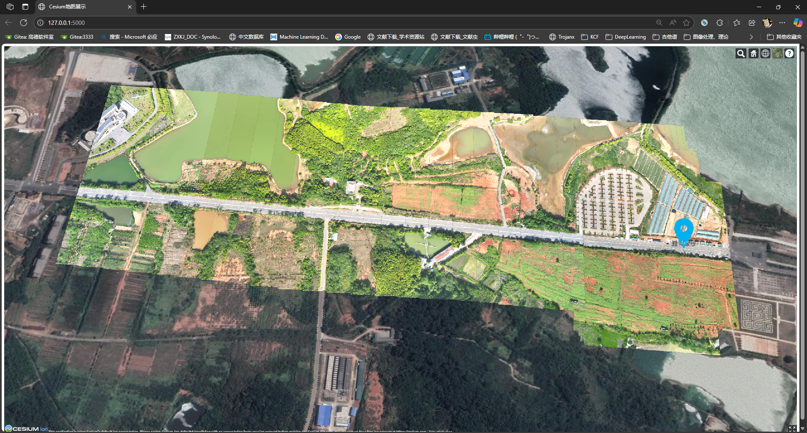Click the blue location pin marker

point(683,230)
